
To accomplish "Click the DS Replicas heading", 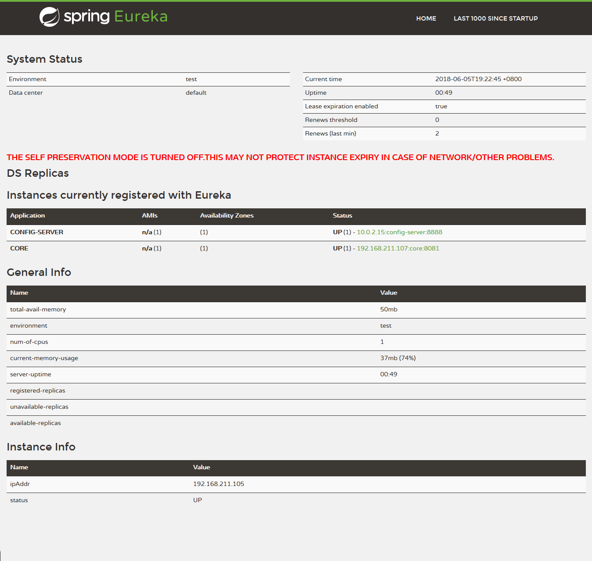I will tap(38, 173).
